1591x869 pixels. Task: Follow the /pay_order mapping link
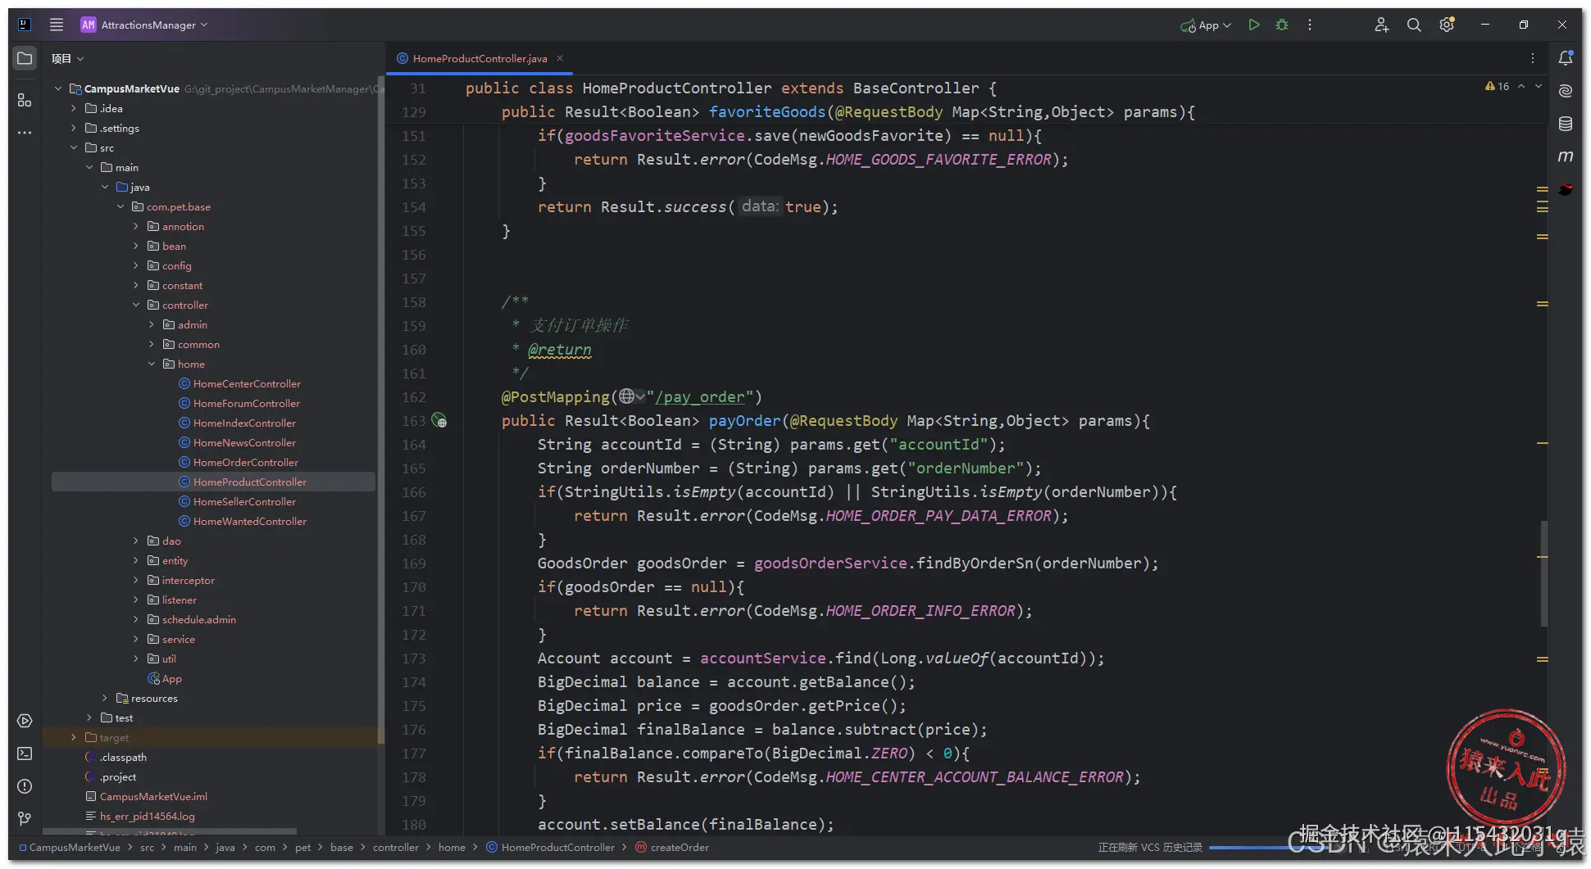point(700,396)
